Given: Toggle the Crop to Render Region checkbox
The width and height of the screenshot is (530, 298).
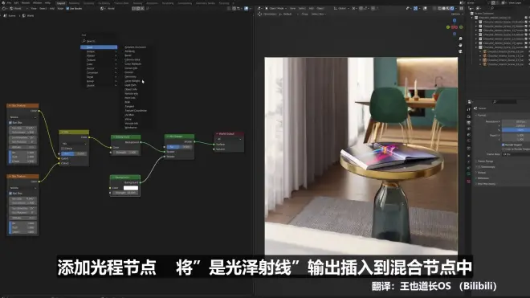Looking at the screenshot, I should point(503,149).
